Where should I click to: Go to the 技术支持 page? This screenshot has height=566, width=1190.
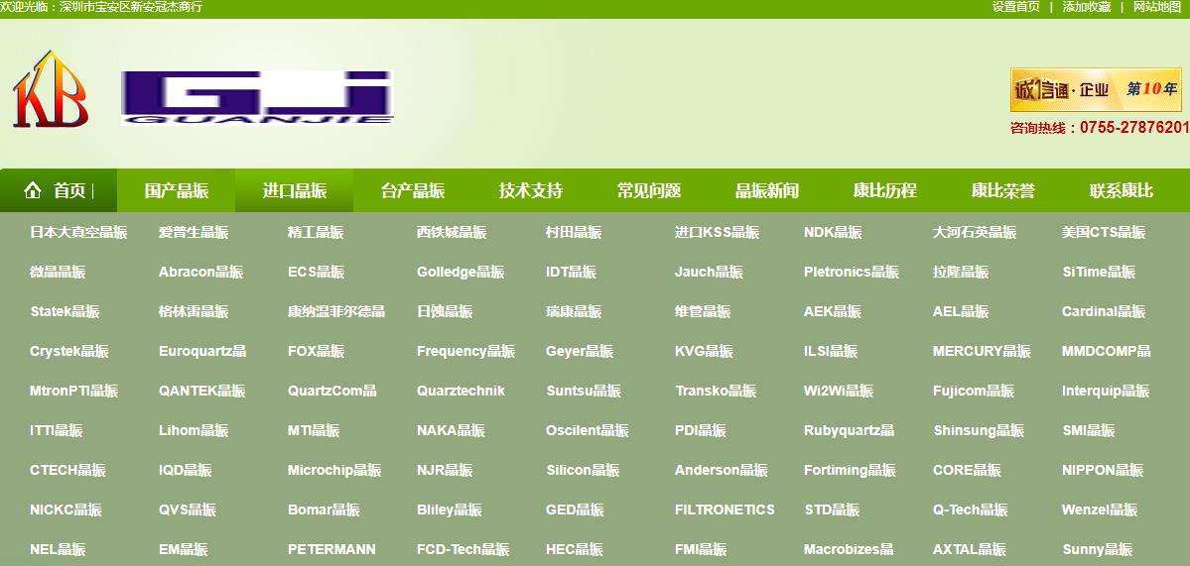[x=530, y=190]
